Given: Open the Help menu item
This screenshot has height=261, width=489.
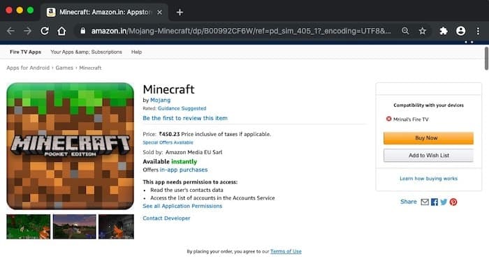Looking at the screenshot, I should pos(136,52).
